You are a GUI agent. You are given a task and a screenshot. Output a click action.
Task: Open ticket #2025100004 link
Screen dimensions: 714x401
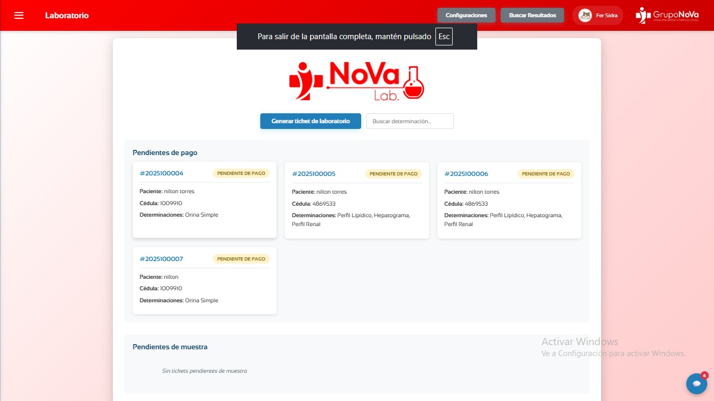[x=162, y=173]
